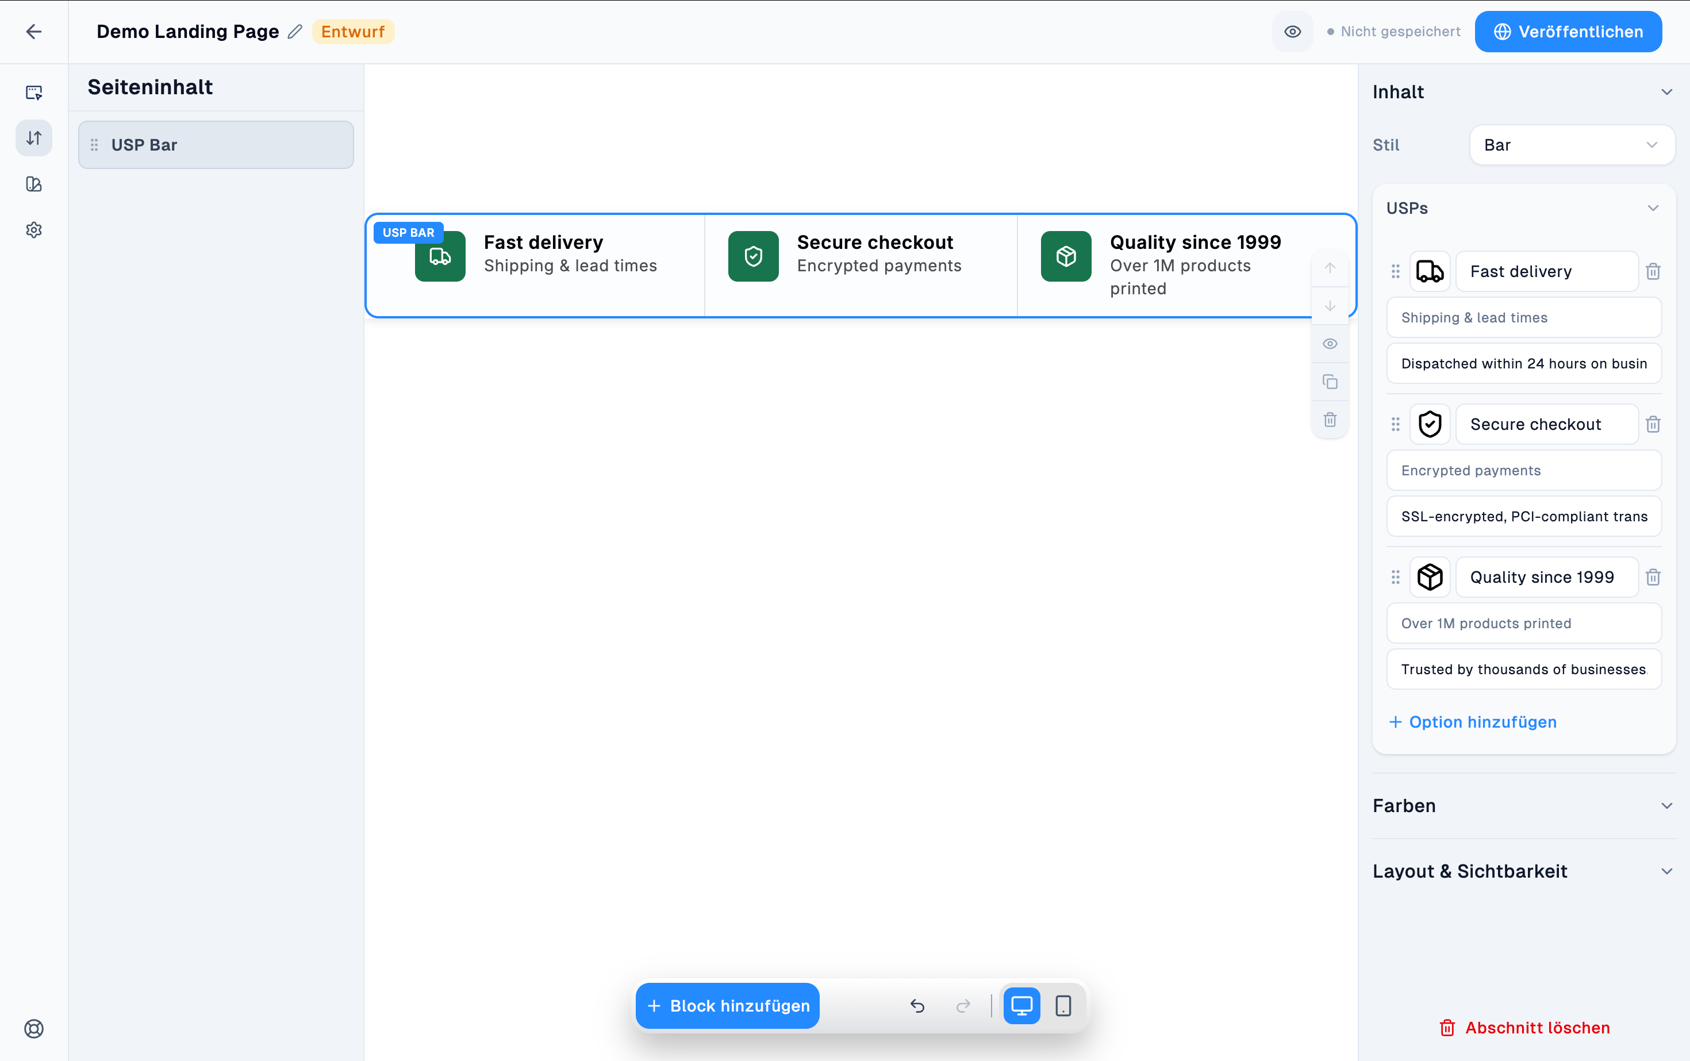This screenshot has height=1061, width=1690.
Task: Edit the Fast delivery title field
Action: pyautogui.click(x=1547, y=271)
